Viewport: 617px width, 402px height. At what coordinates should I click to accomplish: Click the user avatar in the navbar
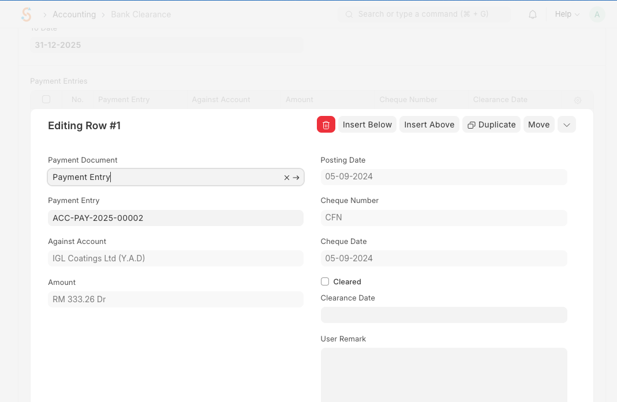597,14
